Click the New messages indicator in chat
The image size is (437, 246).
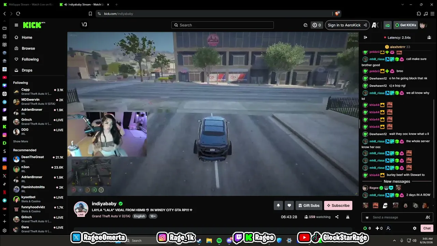(397, 181)
